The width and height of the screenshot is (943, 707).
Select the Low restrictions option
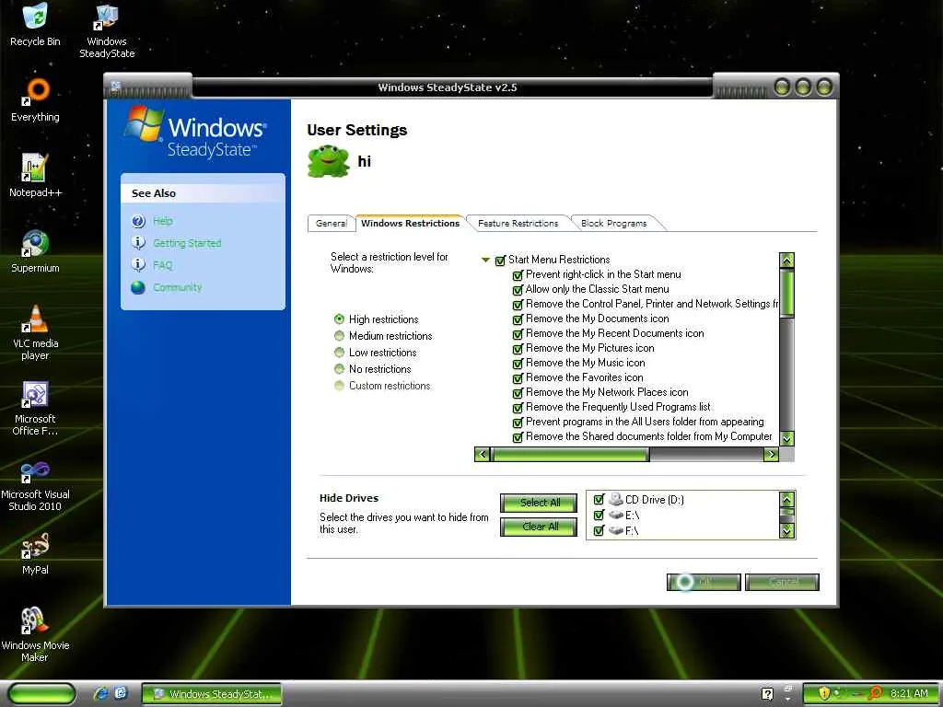click(x=339, y=353)
